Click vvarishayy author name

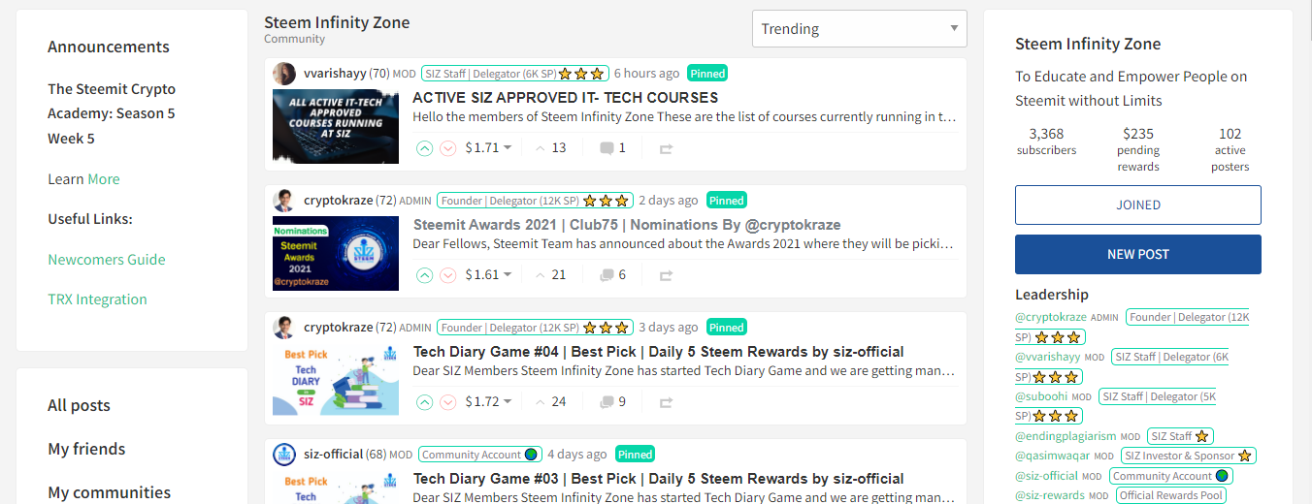pyautogui.click(x=335, y=73)
